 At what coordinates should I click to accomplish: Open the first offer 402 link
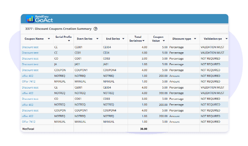point(28,76)
